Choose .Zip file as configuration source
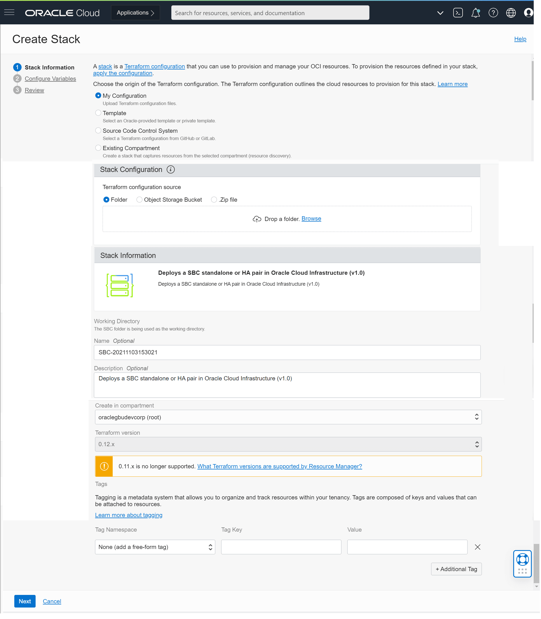 point(214,199)
